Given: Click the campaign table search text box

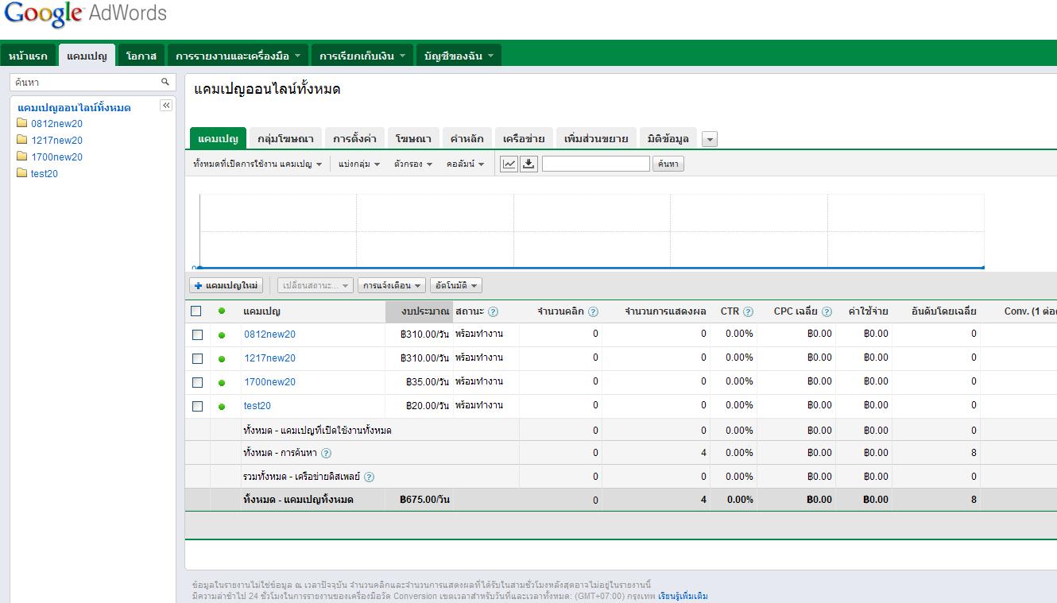Looking at the screenshot, I should click(x=596, y=164).
